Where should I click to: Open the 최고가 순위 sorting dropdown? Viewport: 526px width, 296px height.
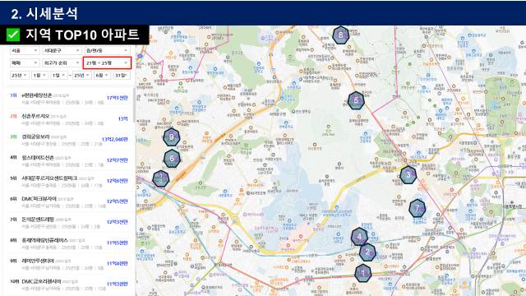[x=62, y=62]
